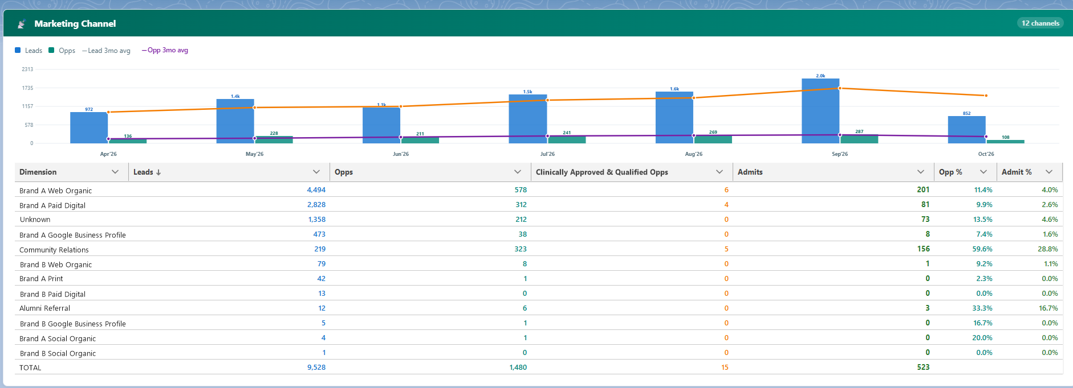Sort by the Opp % header text

coord(950,172)
